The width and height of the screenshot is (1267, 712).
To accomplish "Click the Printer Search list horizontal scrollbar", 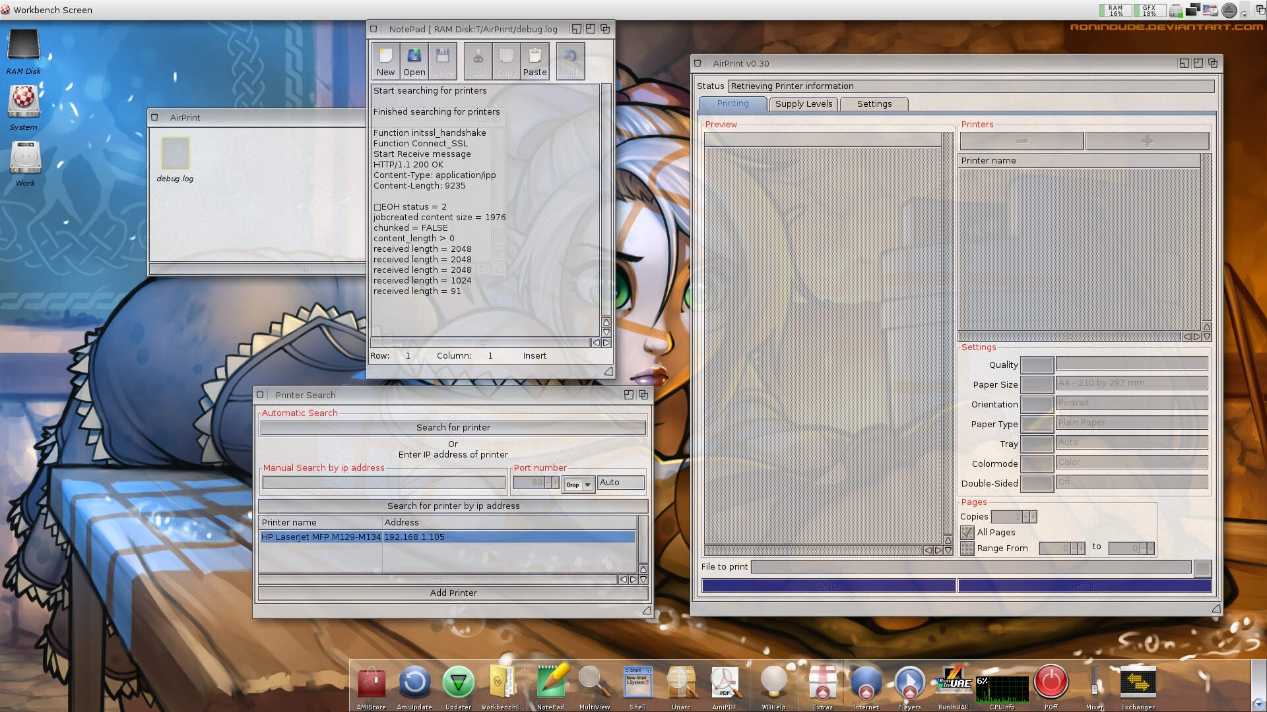I will point(438,579).
